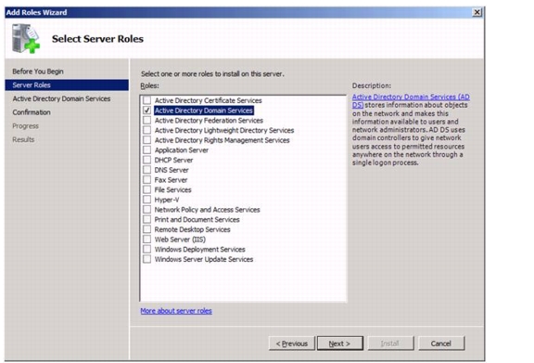This screenshot has height=363, width=534.
Task: Enable the DHCP Server role checkbox
Action: 146,160
